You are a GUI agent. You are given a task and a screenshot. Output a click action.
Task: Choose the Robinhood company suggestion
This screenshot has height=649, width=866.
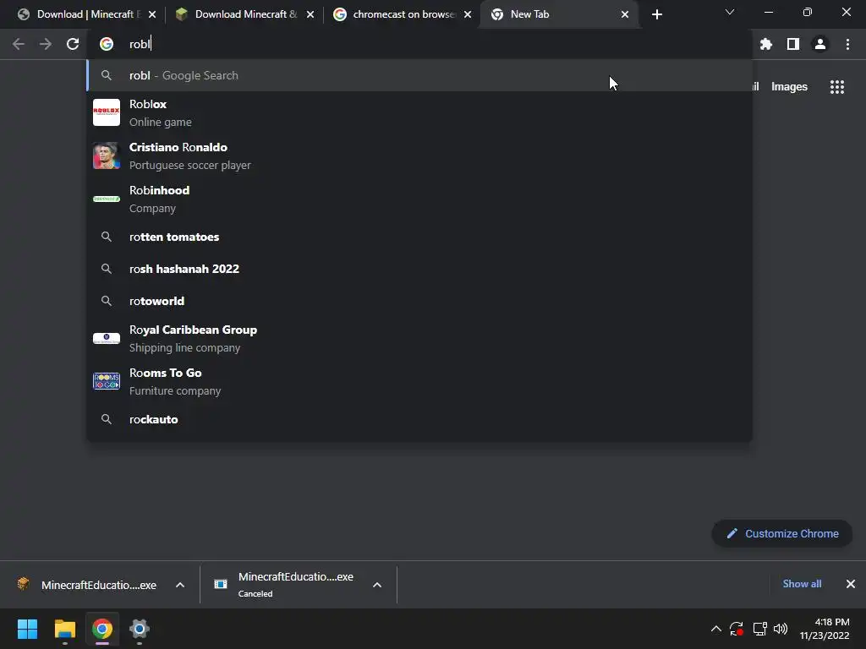(x=419, y=199)
